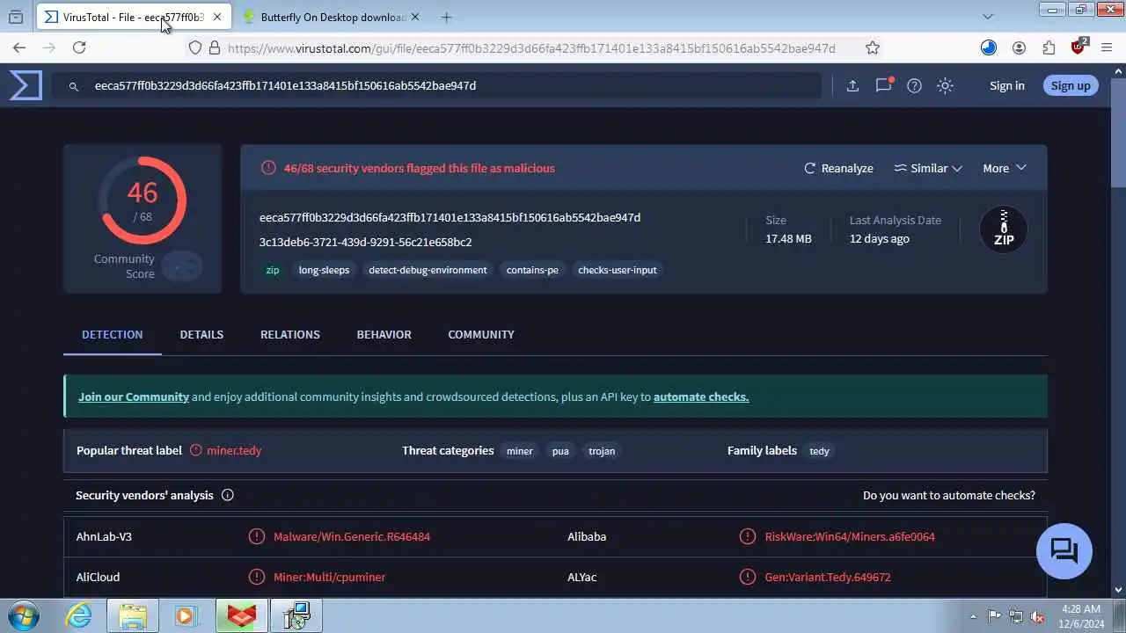Viewport: 1126px width, 633px height.
Task: Click the pua threat category chip
Action: click(x=560, y=451)
